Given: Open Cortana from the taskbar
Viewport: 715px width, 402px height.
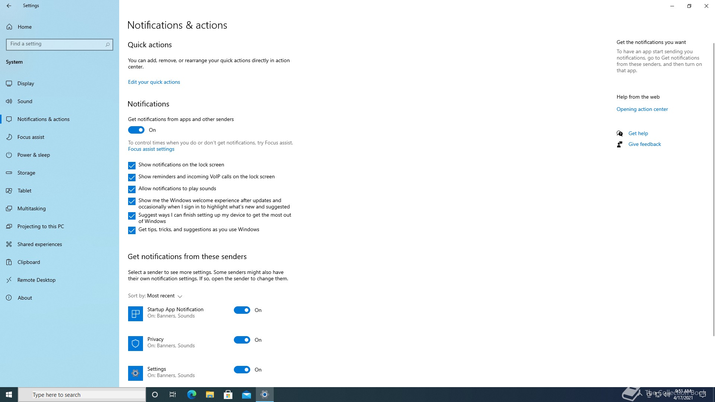Looking at the screenshot, I should click(x=155, y=395).
